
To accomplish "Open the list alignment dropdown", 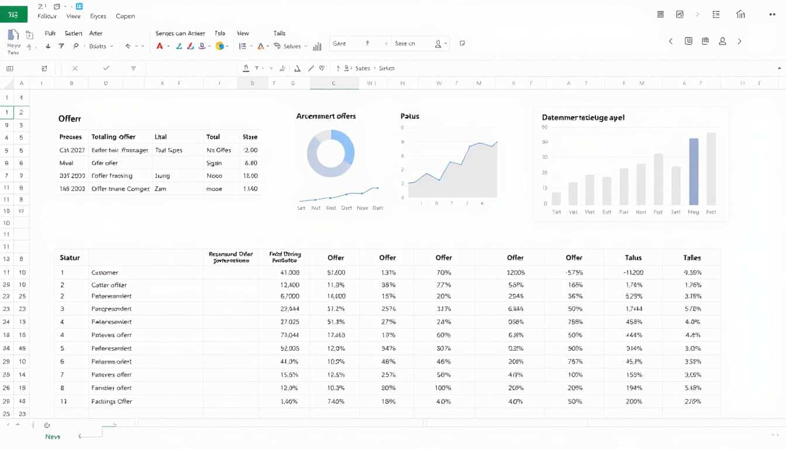I will point(246,46).
